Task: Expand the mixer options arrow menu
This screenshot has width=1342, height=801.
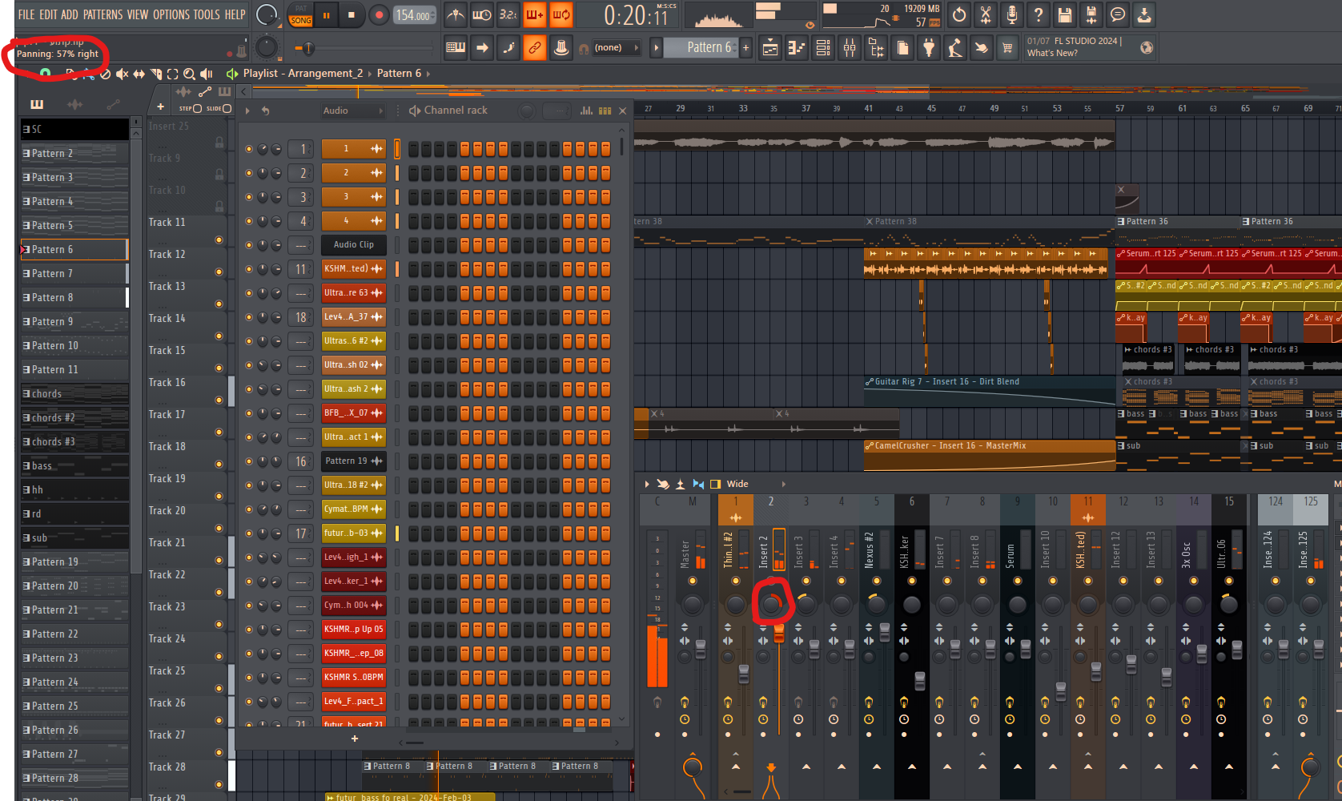Action: [x=647, y=484]
